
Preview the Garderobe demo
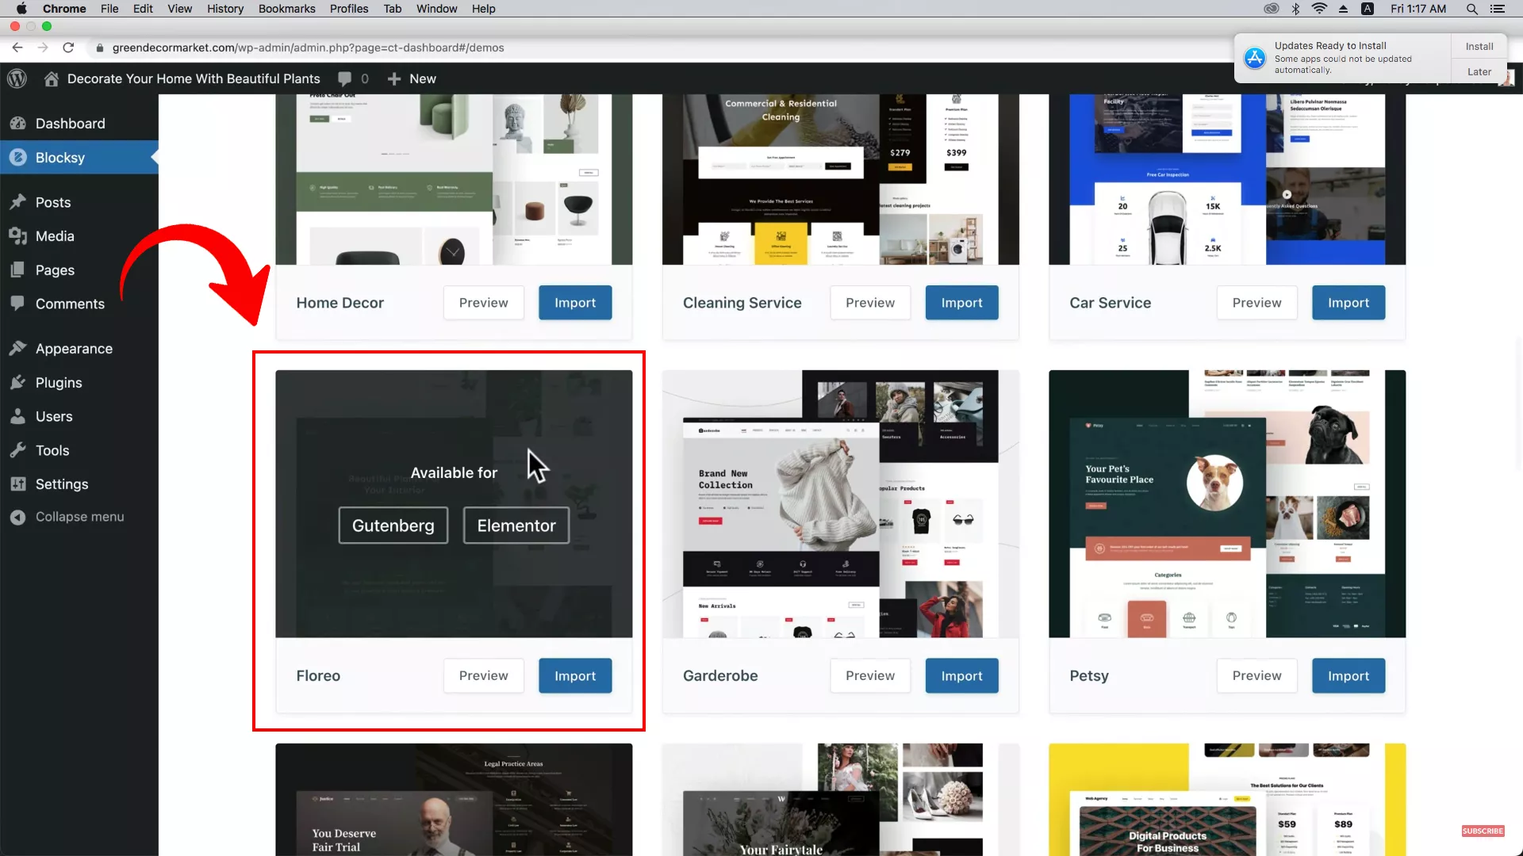[x=869, y=675]
